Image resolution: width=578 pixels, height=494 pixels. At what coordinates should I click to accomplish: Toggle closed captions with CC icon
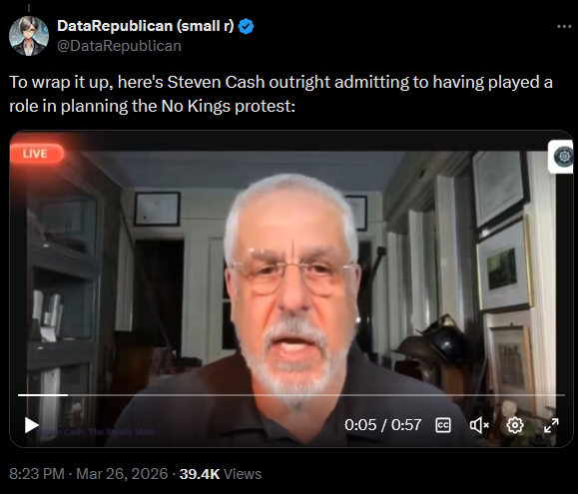coord(442,425)
